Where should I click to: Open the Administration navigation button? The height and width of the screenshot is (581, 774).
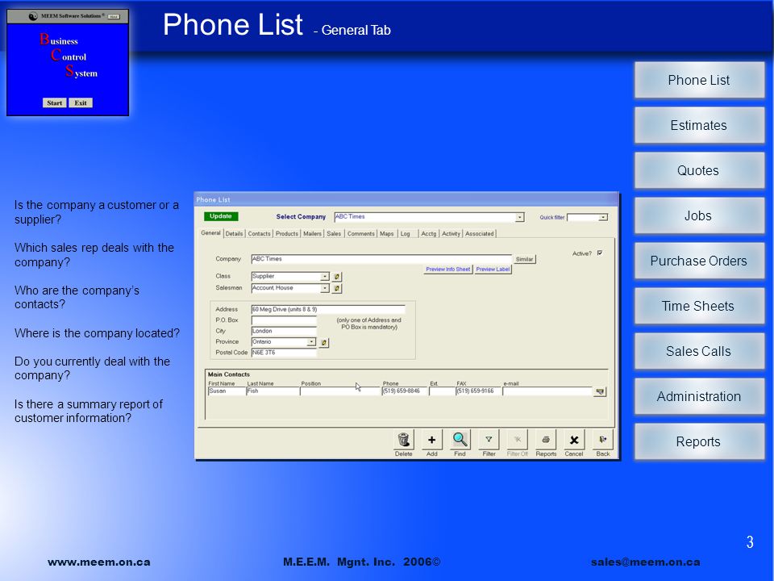699,397
